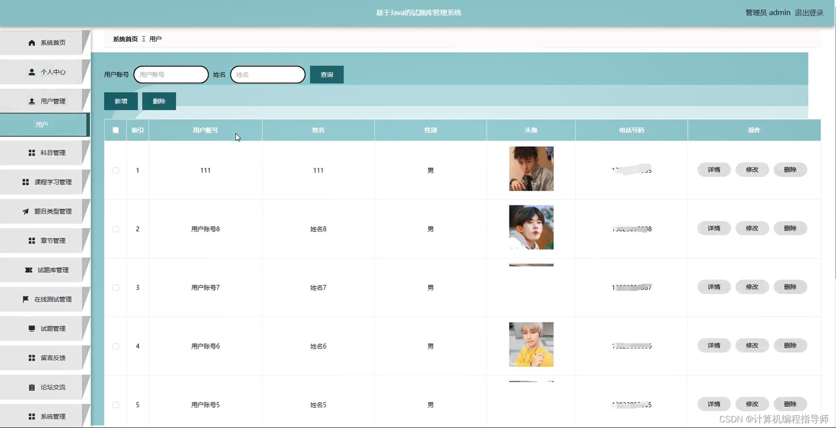Image resolution: width=836 pixels, height=428 pixels.
Task: Click the 新增 button
Action: (121, 101)
